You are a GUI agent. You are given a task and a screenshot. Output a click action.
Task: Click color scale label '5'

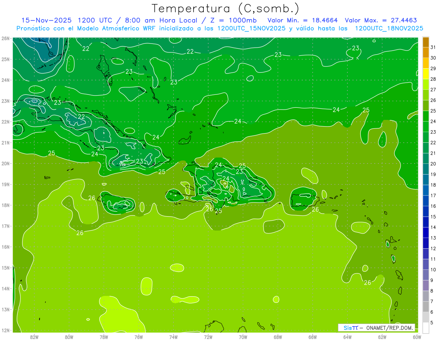[x=432, y=323]
